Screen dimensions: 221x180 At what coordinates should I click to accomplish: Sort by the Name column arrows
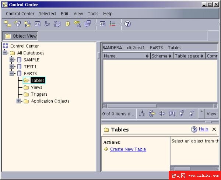coord(147,56)
